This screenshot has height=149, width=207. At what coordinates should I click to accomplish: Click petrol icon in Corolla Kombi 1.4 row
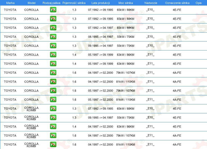[x=53, y=127]
